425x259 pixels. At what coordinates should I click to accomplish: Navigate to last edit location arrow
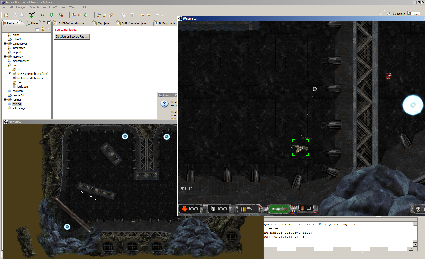(x=142, y=15)
